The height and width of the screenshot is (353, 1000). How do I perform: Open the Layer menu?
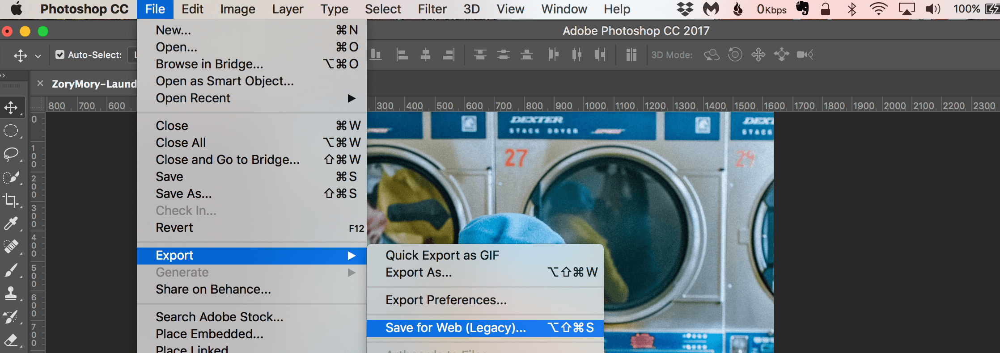click(x=288, y=9)
